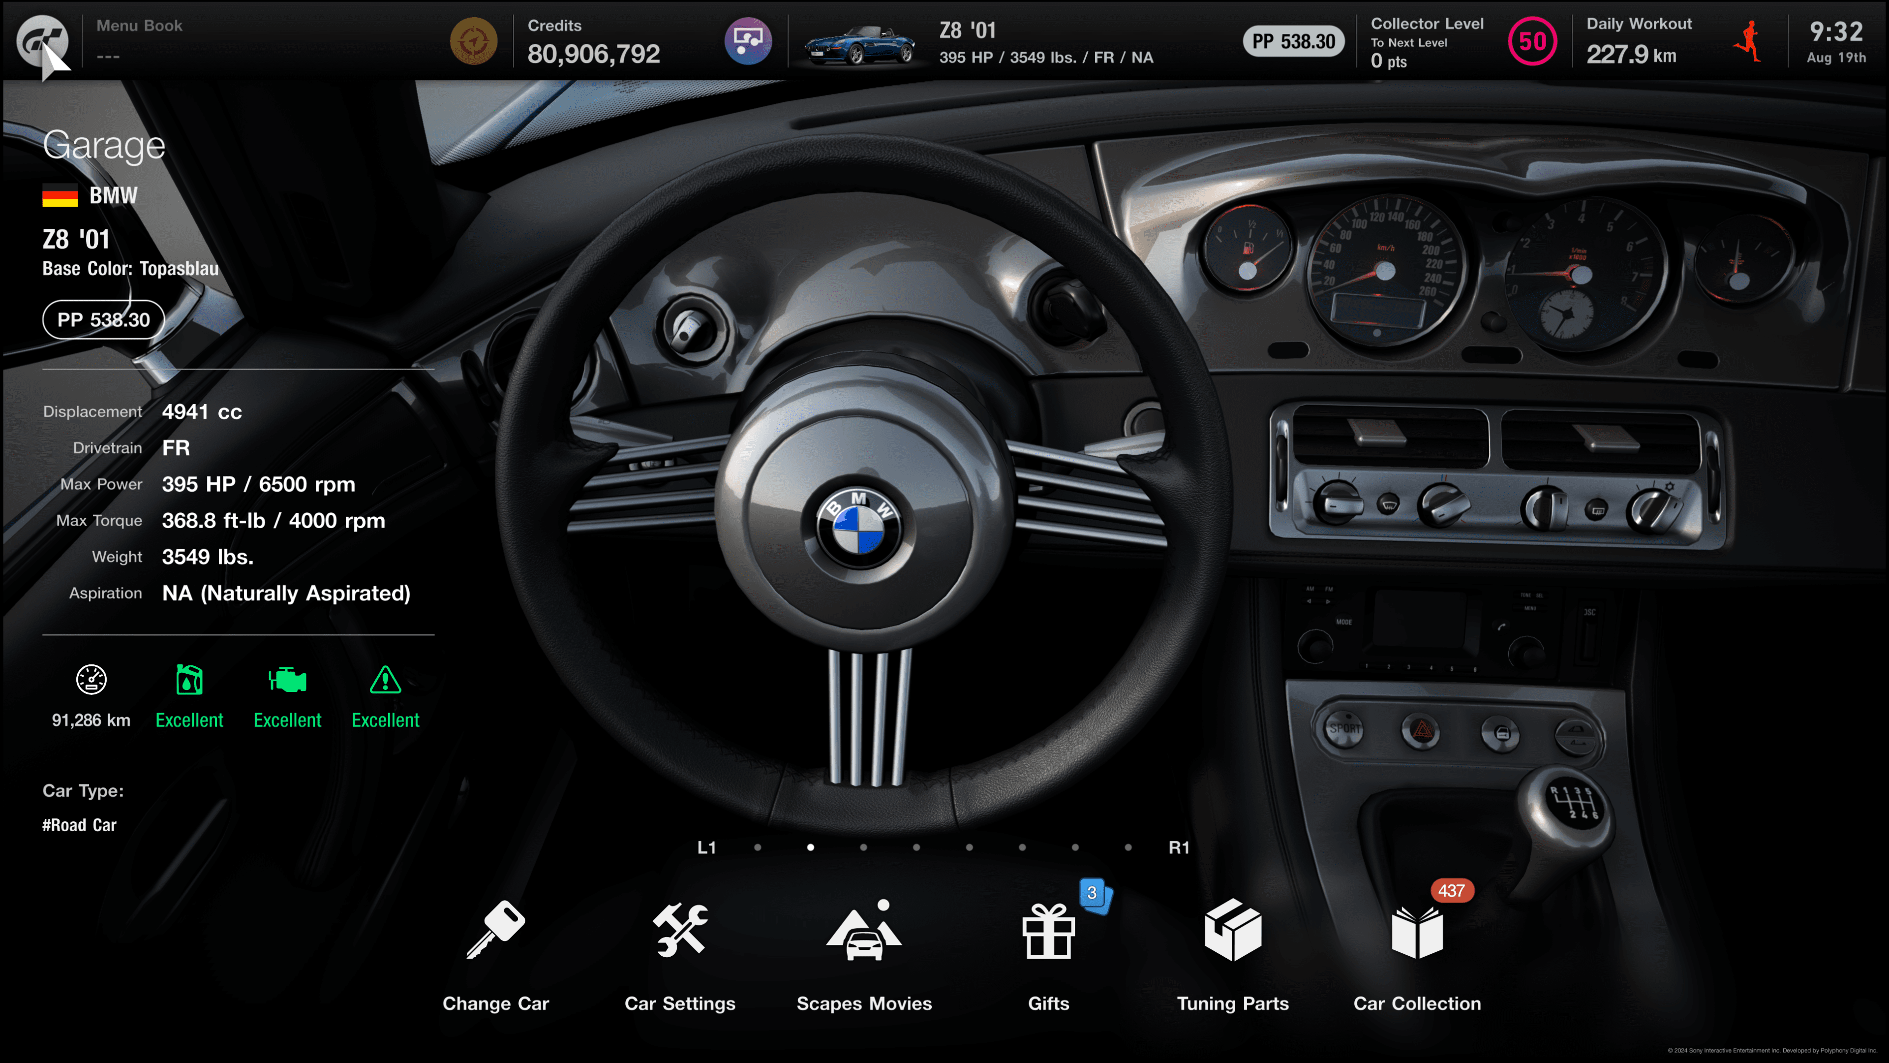The image size is (1889, 1063).
Task: Open the Daily Workout 227.9 km panel
Action: click(1639, 42)
